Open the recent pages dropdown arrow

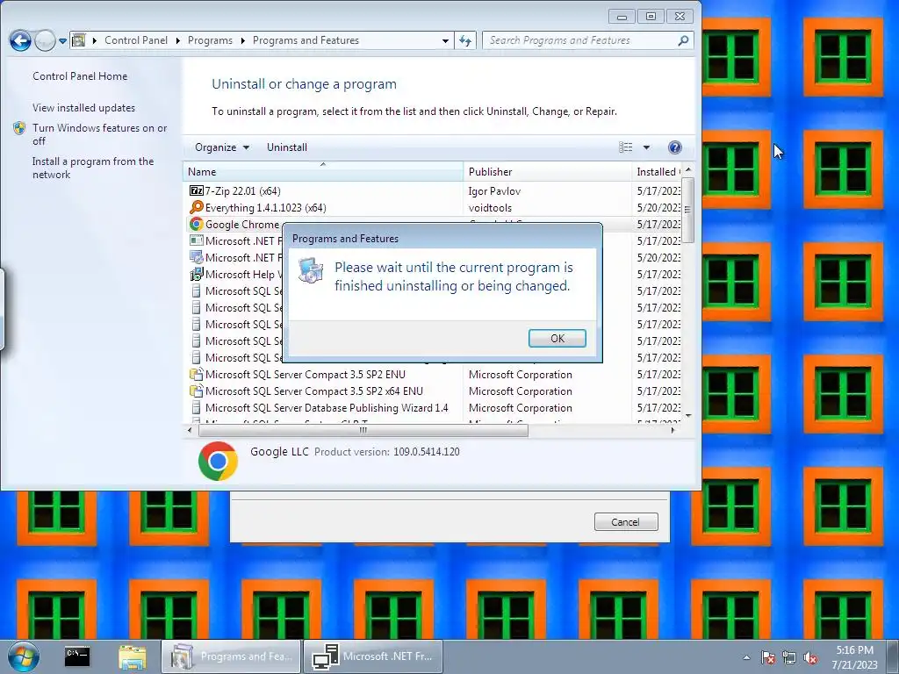coord(62,40)
